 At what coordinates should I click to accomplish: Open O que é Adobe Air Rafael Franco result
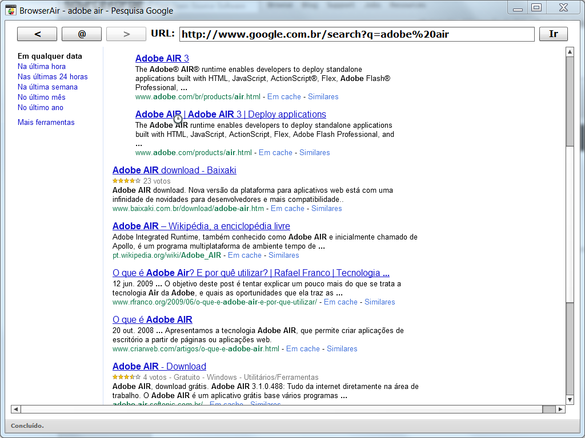click(251, 273)
